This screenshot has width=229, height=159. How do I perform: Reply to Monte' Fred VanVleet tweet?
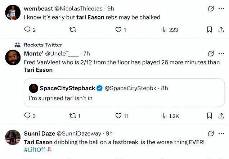pyautogui.click(x=28, y=116)
